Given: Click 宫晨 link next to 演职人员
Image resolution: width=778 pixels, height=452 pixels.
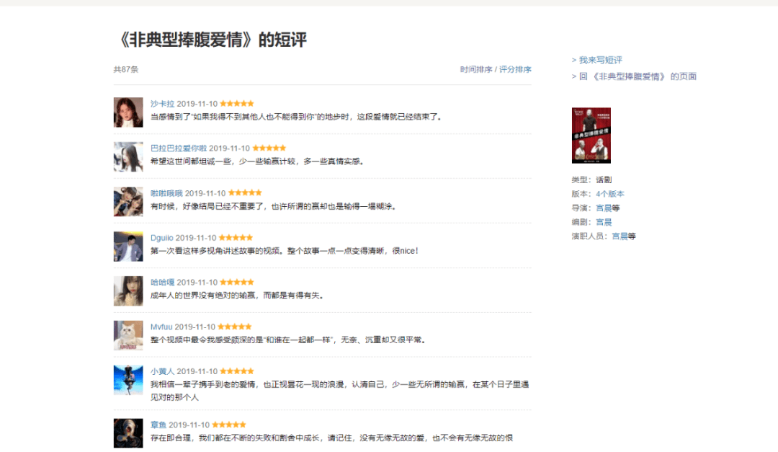Looking at the screenshot, I should [620, 236].
